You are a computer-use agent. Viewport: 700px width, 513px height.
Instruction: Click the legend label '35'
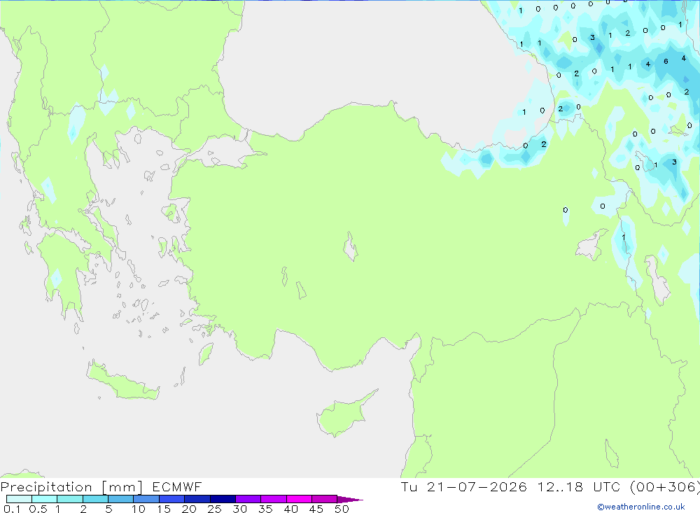click(265, 509)
